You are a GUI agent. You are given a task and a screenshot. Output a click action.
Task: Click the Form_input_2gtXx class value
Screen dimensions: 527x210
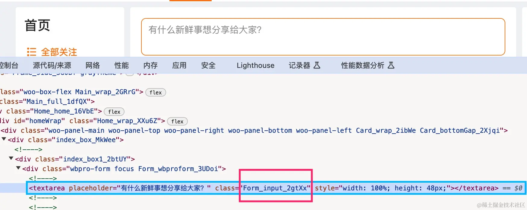click(x=275, y=188)
